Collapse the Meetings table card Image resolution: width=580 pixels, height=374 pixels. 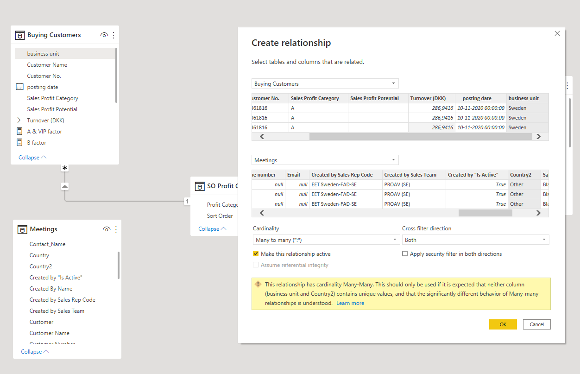coord(35,352)
